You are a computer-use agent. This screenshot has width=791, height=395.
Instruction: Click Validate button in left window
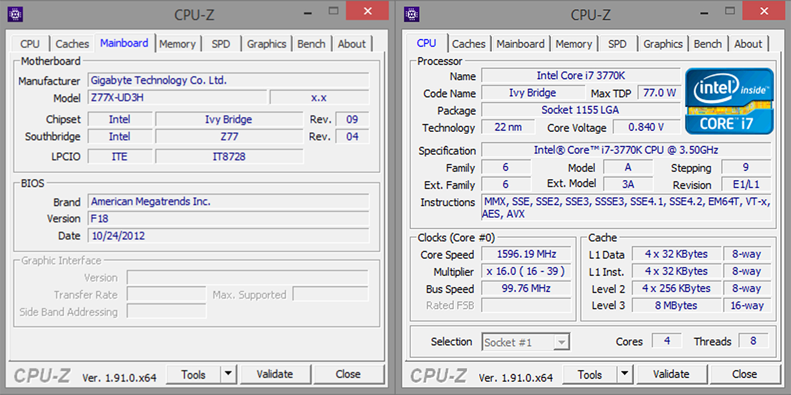tap(274, 374)
